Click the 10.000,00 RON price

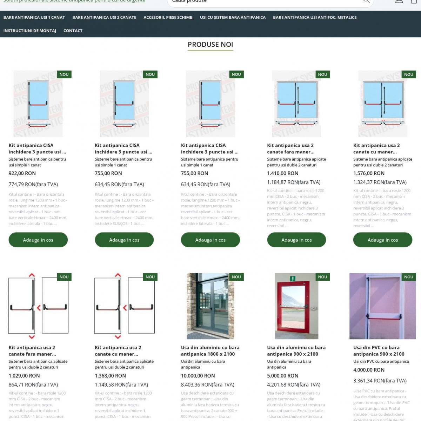click(198, 376)
